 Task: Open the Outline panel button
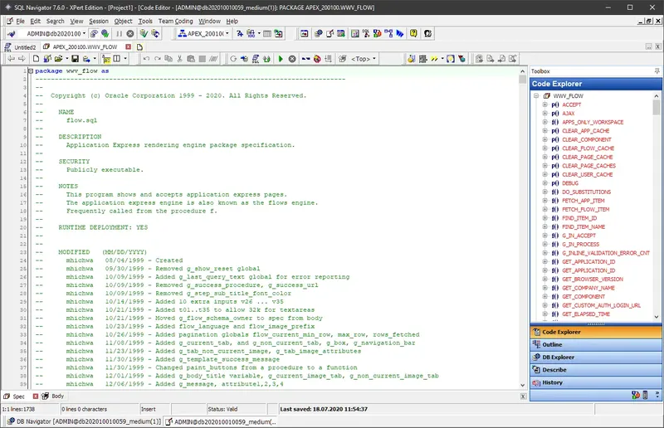595,344
